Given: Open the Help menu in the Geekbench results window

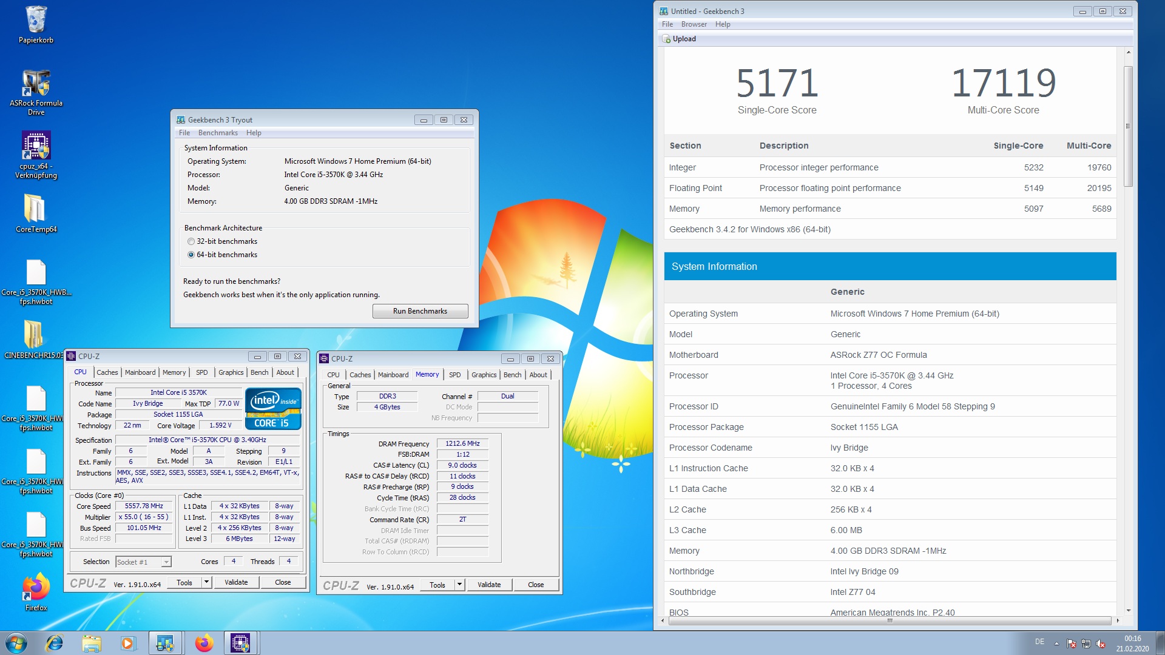Looking at the screenshot, I should (x=723, y=24).
